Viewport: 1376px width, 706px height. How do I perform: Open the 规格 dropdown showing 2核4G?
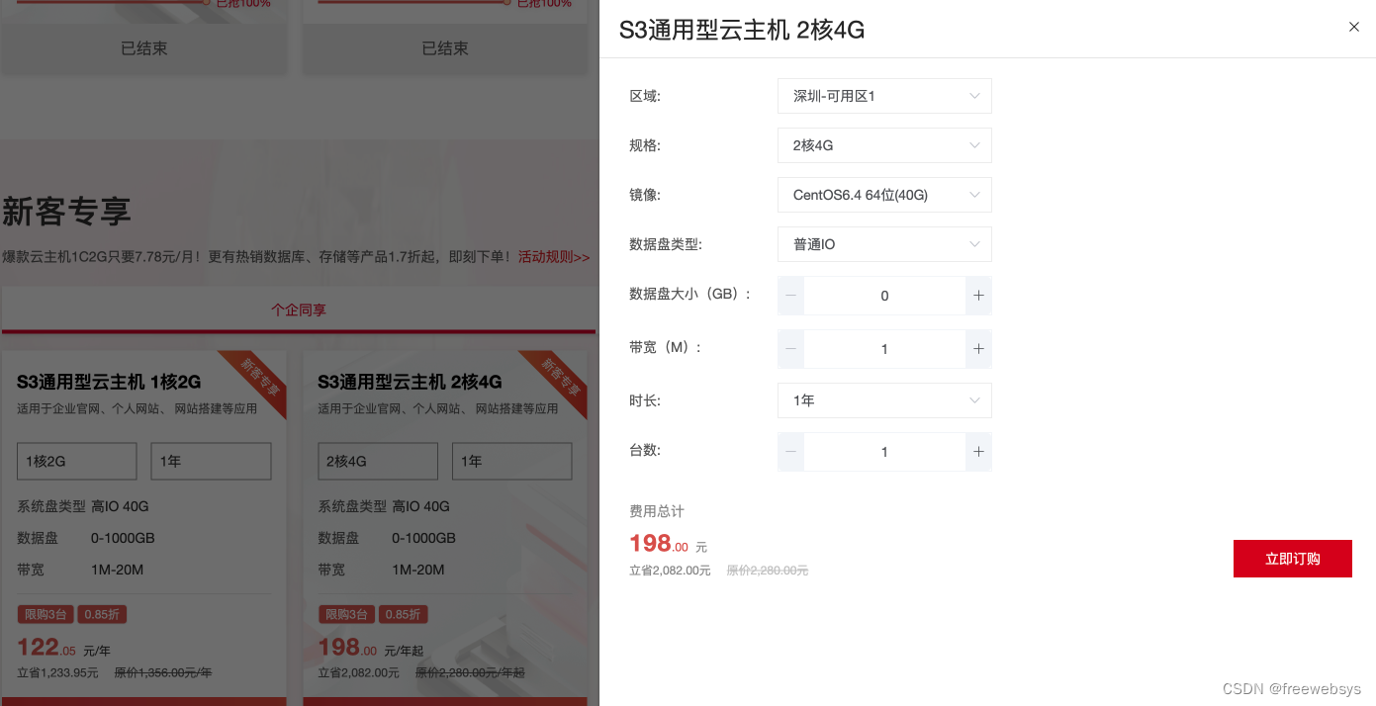click(x=884, y=145)
